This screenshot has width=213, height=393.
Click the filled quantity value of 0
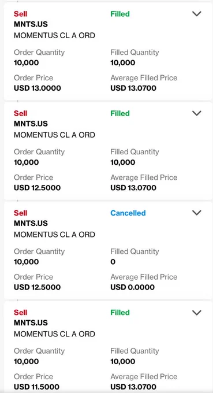tap(113, 262)
